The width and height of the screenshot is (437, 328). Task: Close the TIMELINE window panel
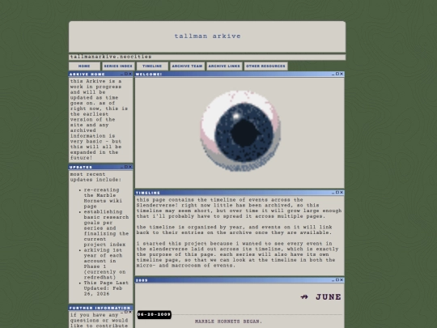tap(342, 193)
